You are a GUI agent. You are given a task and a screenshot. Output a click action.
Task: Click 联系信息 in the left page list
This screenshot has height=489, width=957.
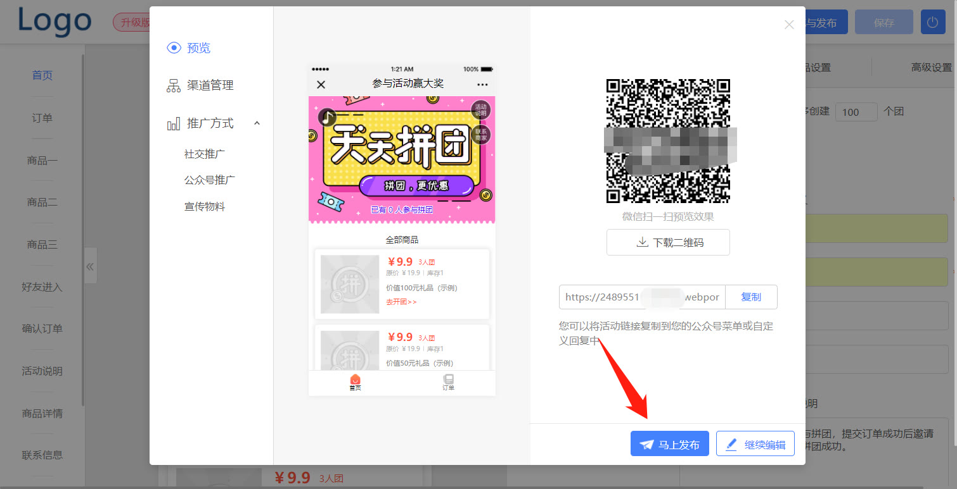click(42, 455)
